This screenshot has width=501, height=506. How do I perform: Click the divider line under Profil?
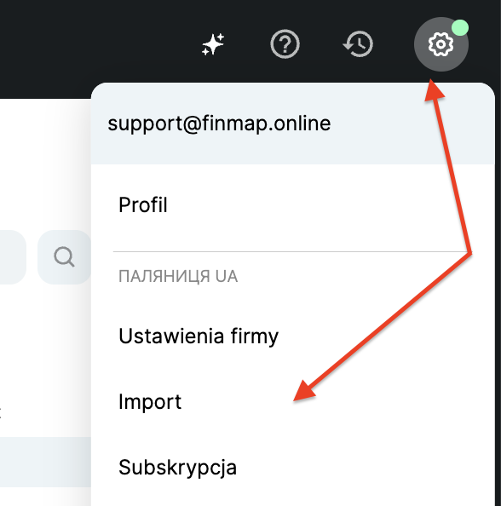click(291, 251)
